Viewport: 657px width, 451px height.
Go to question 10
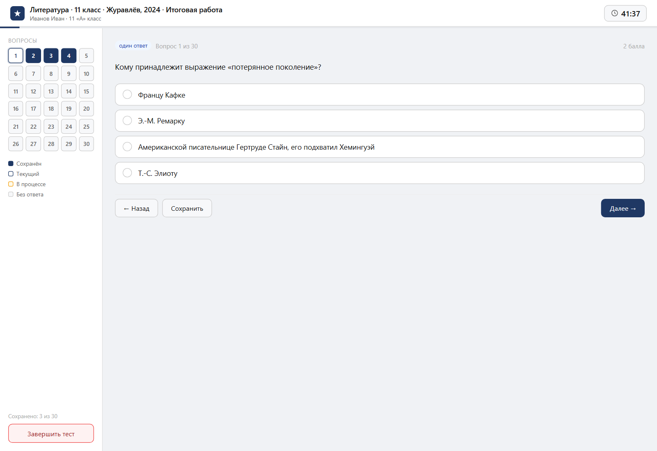tap(86, 73)
